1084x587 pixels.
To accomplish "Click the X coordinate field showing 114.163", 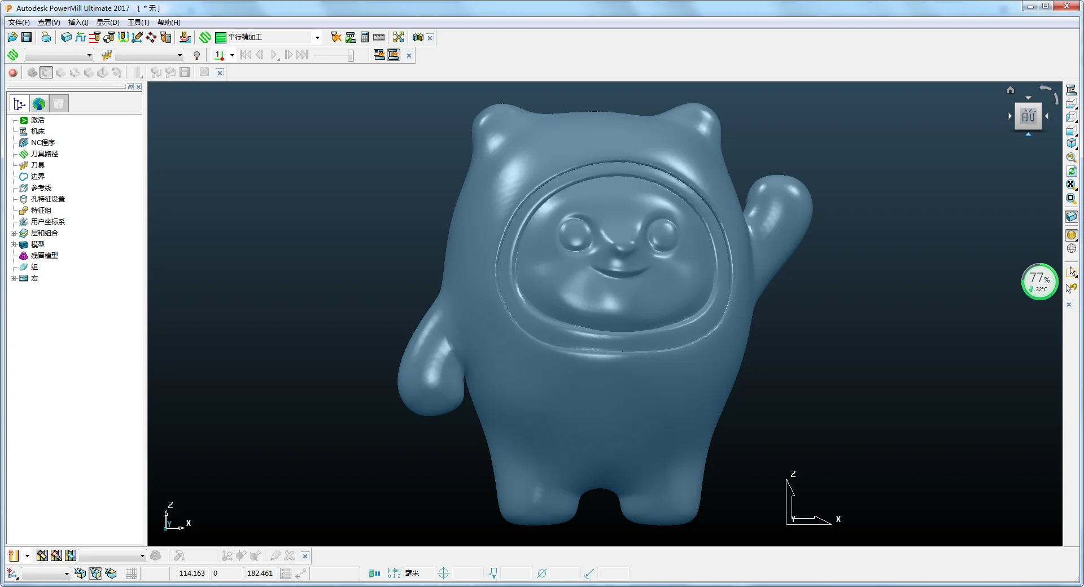I will (x=192, y=573).
